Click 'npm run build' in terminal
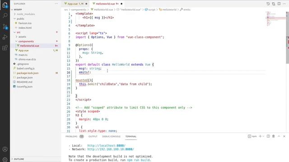289x162 pixels. (x=139, y=160)
